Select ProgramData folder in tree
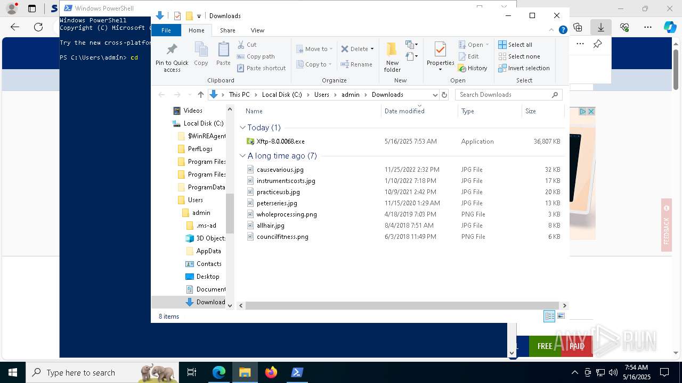Image resolution: width=682 pixels, height=383 pixels. click(206, 187)
